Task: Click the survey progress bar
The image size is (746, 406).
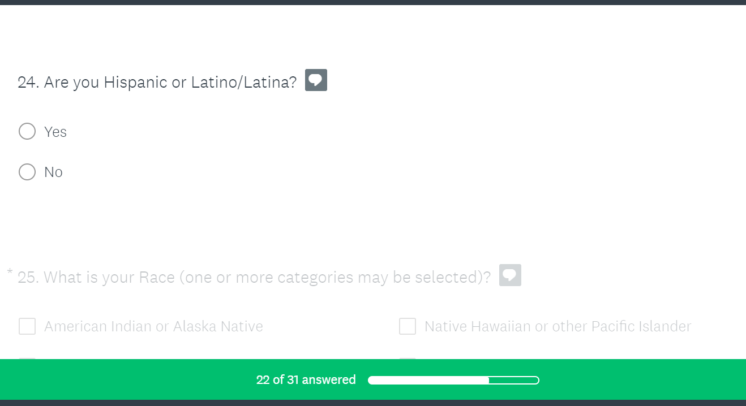Action: (x=453, y=380)
